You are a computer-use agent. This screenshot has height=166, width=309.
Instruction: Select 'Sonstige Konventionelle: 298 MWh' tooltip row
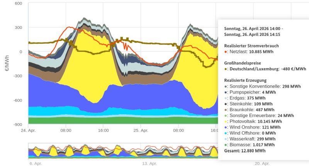pyautogui.click(x=263, y=86)
